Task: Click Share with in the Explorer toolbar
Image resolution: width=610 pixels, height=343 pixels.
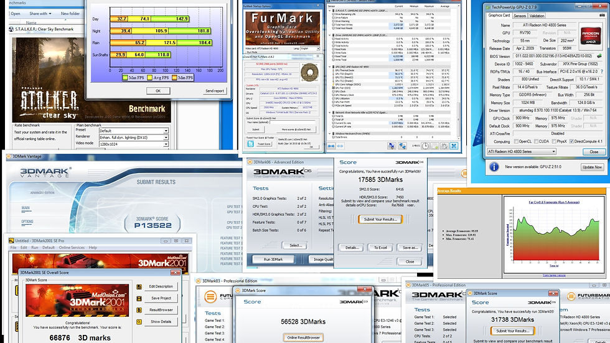Action: pyautogui.click(x=40, y=14)
